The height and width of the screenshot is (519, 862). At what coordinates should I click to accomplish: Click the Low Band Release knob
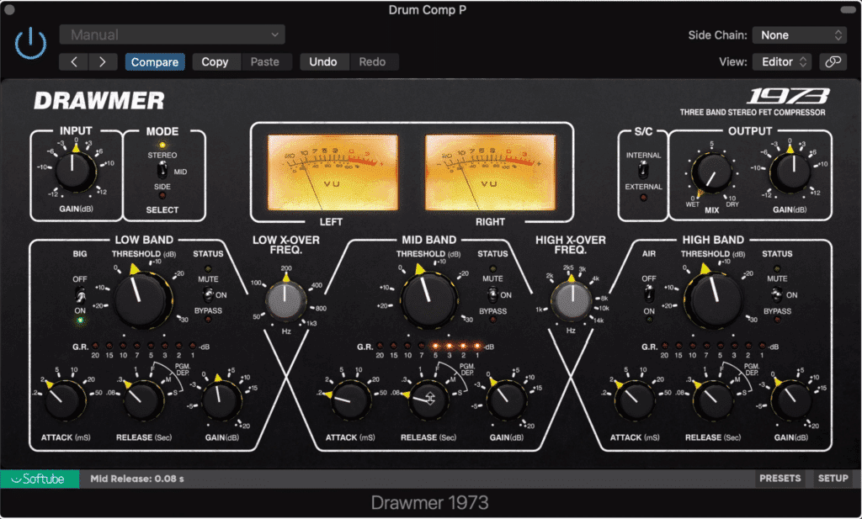(143, 400)
